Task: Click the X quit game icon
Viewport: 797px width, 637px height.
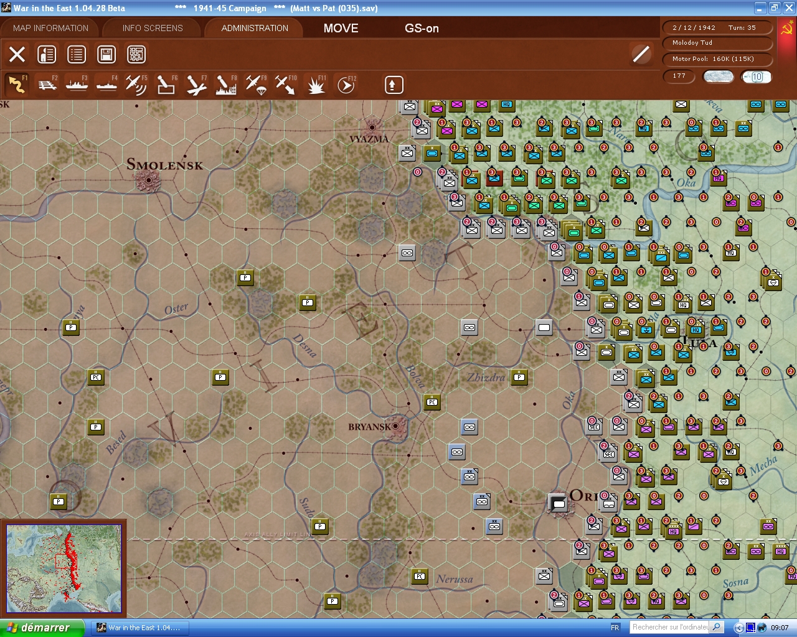Action: pos(17,54)
